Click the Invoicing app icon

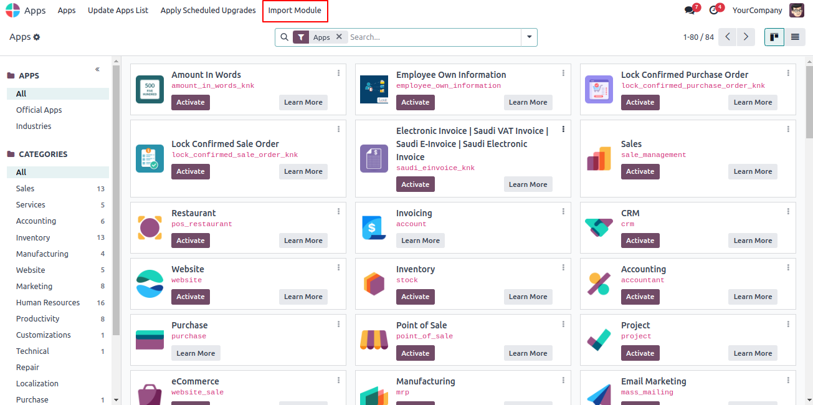374,227
